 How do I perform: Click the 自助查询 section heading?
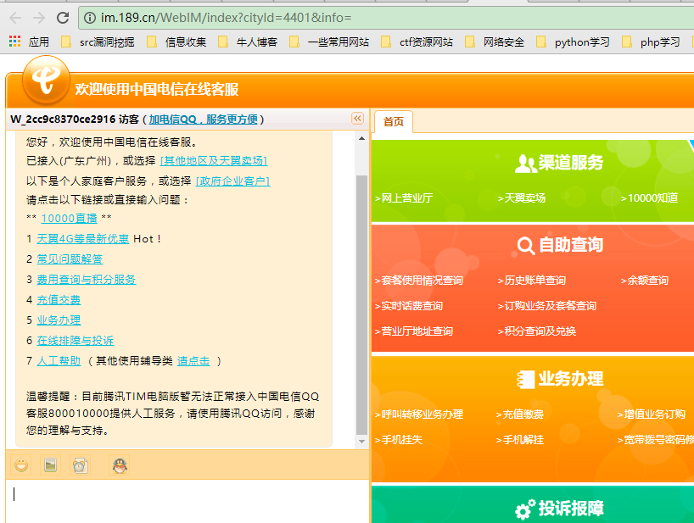[560, 245]
